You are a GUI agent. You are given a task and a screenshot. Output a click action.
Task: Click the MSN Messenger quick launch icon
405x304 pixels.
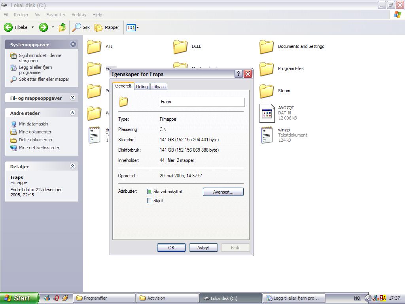(x=47, y=298)
